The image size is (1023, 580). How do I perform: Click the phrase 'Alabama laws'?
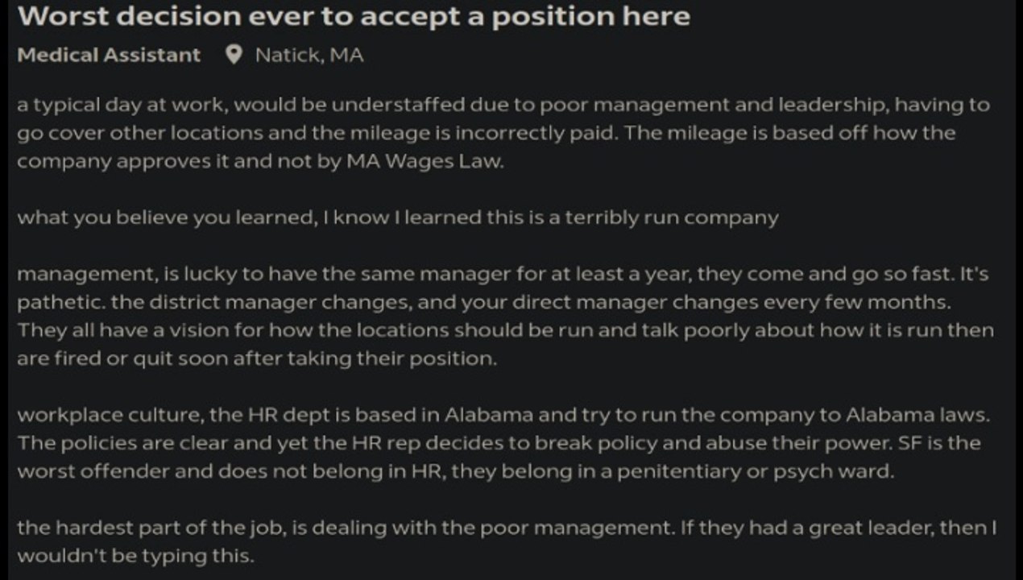tap(917, 415)
